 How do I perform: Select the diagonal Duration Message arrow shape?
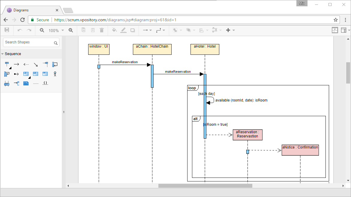[36, 65]
